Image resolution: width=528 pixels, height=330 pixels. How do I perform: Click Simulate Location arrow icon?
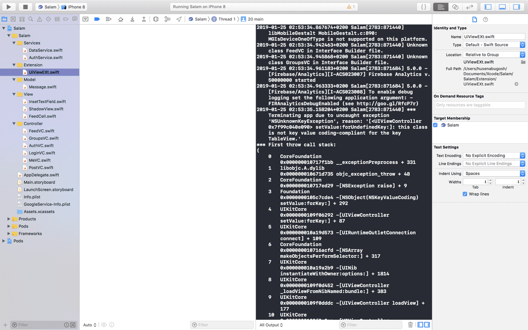click(x=179, y=19)
